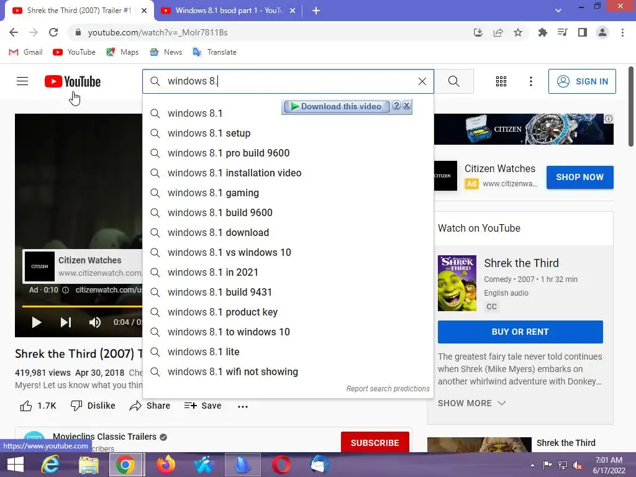Open more actions ellipsis under video
Image resolution: width=636 pixels, height=477 pixels.
point(243,406)
